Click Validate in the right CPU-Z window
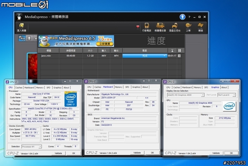 coord(216,153)
